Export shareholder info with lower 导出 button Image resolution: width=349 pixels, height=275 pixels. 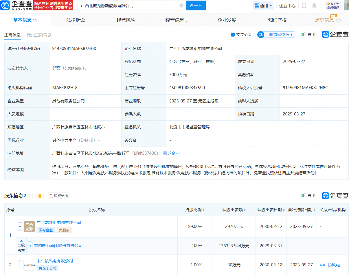pos(308,196)
